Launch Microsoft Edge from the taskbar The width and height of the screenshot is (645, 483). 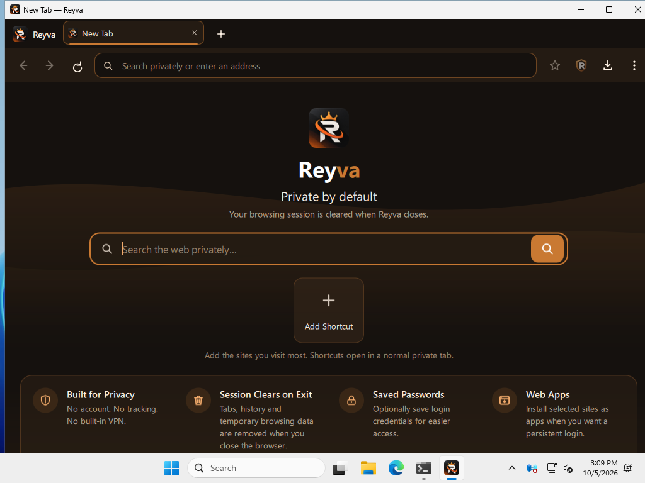point(396,468)
